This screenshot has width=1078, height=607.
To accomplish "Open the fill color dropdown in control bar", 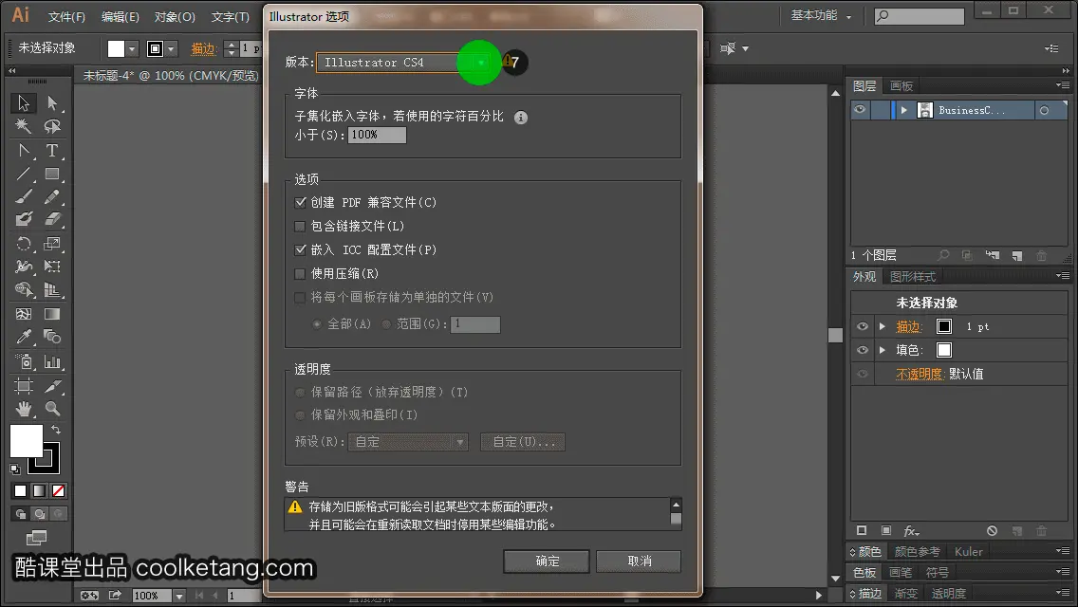I will [x=132, y=48].
